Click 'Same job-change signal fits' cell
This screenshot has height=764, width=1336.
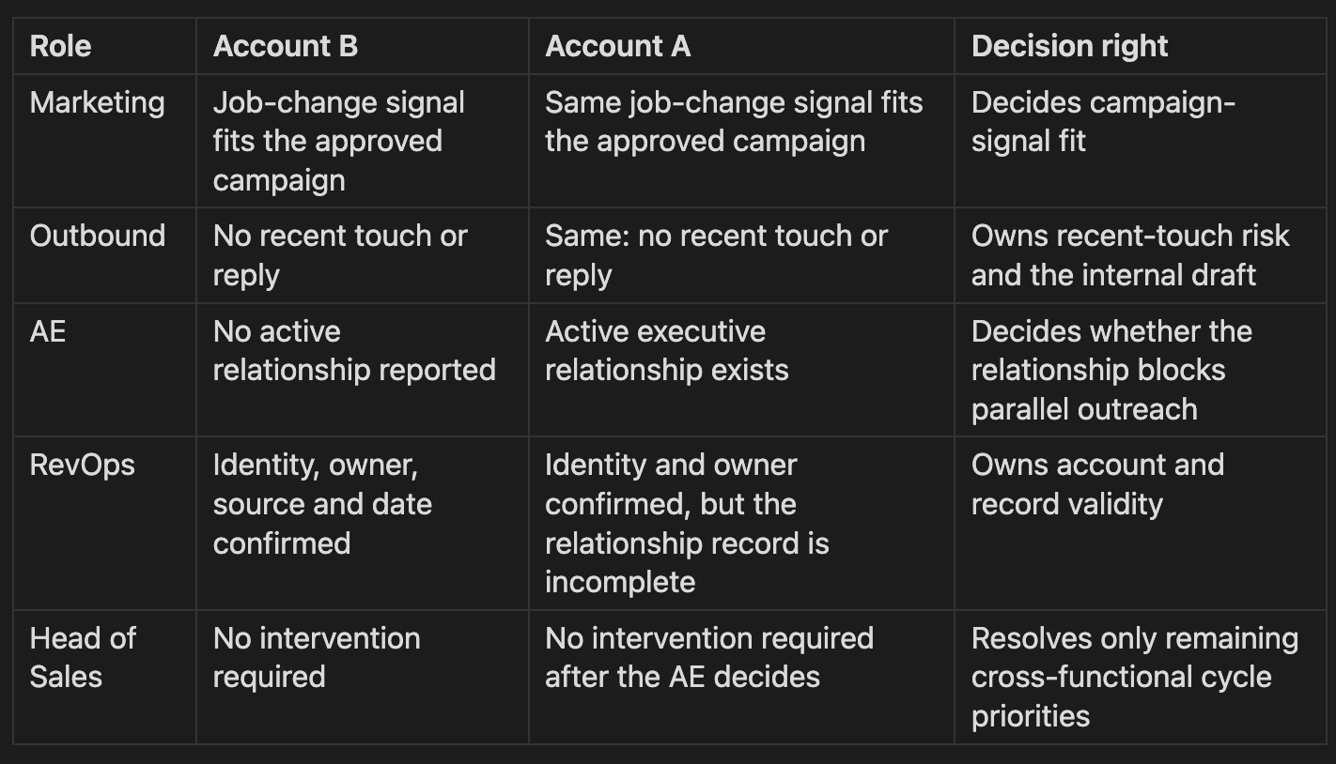point(741,141)
